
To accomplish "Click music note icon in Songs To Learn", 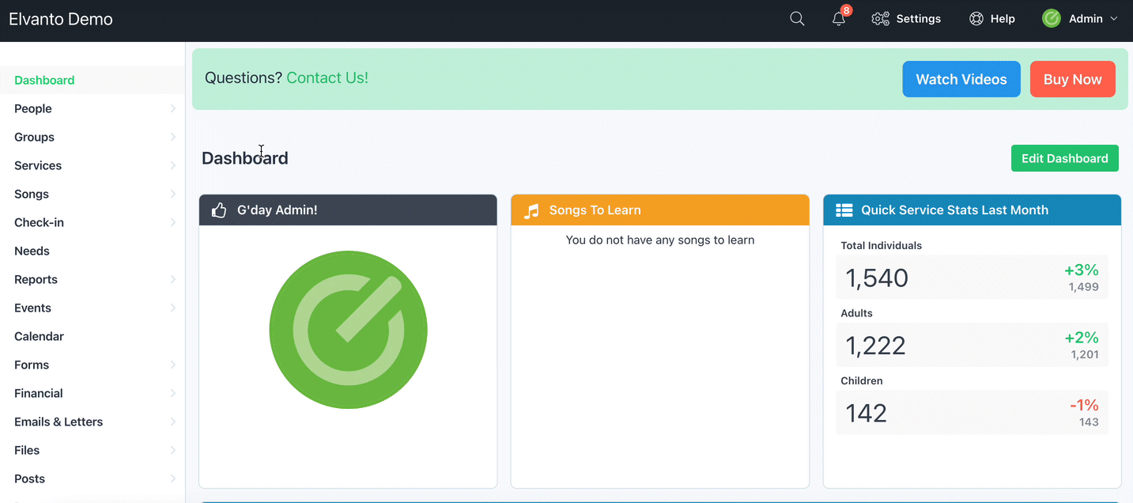I will click(x=531, y=210).
